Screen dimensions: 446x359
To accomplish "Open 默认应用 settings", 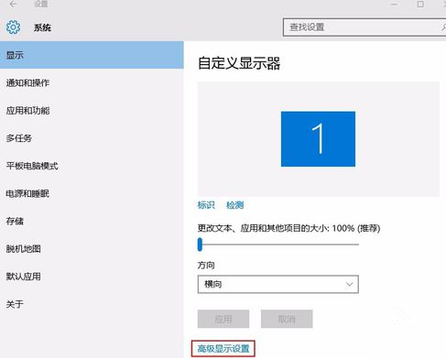I will 92,277.
